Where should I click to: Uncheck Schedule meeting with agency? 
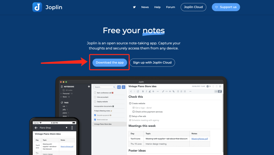(130, 120)
